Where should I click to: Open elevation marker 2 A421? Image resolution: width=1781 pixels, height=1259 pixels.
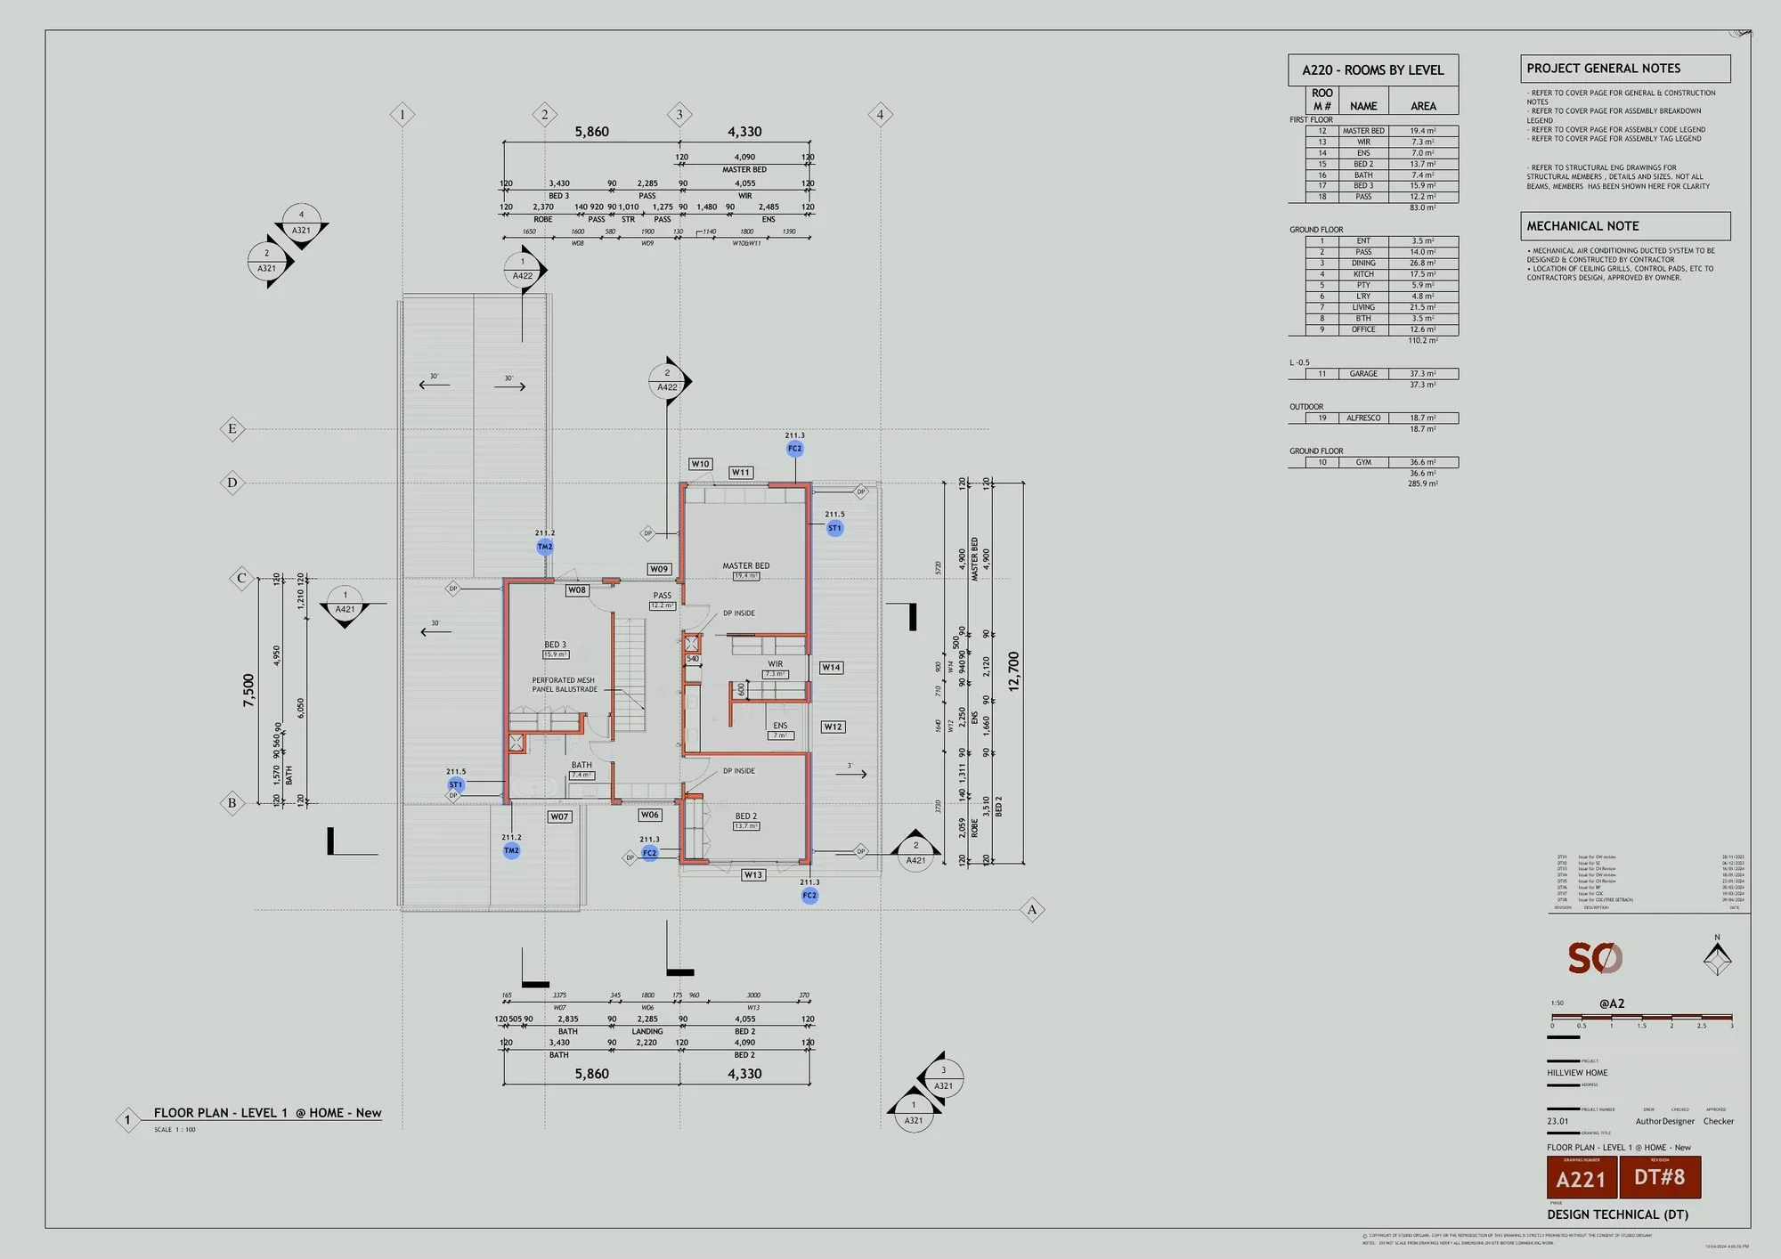pyautogui.click(x=915, y=852)
